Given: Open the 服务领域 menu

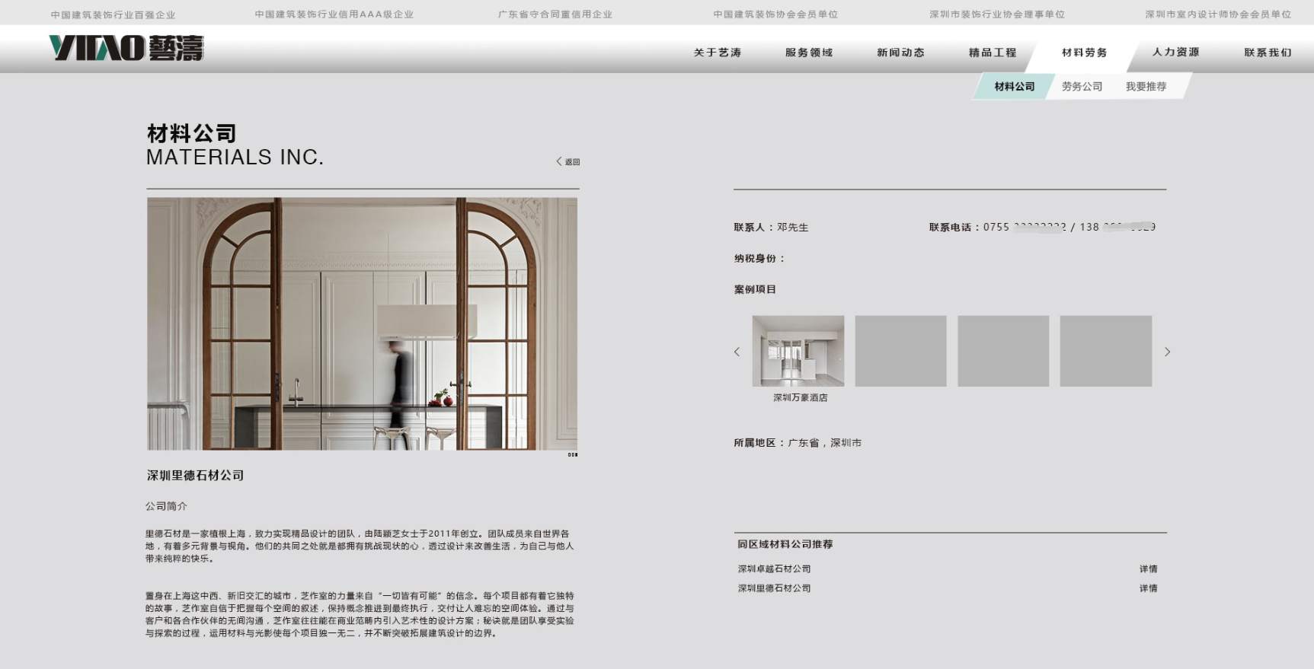Looking at the screenshot, I should tap(809, 53).
